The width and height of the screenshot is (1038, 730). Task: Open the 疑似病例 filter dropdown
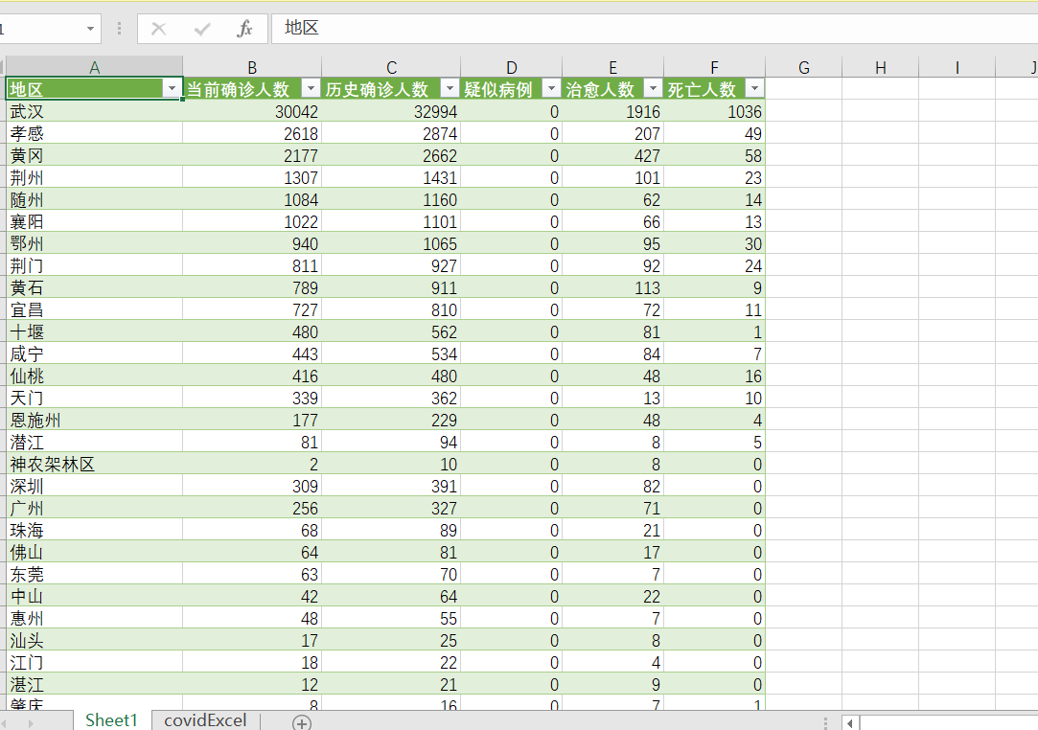(x=551, y=89)
